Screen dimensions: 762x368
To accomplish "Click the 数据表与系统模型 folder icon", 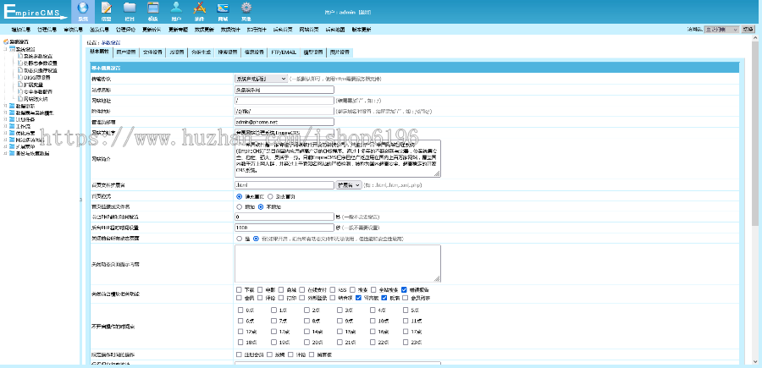I will tap(12, 113).
